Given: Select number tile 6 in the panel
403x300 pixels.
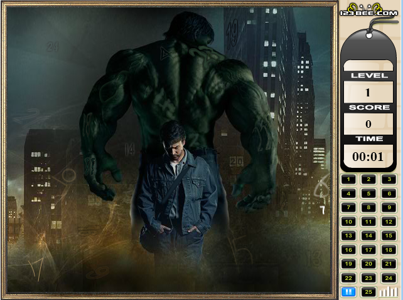Looking at the screenshot, I should 389,194.
